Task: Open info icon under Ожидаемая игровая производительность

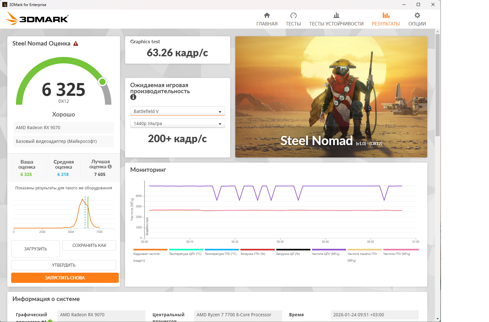Action: (x=133, y=97)
